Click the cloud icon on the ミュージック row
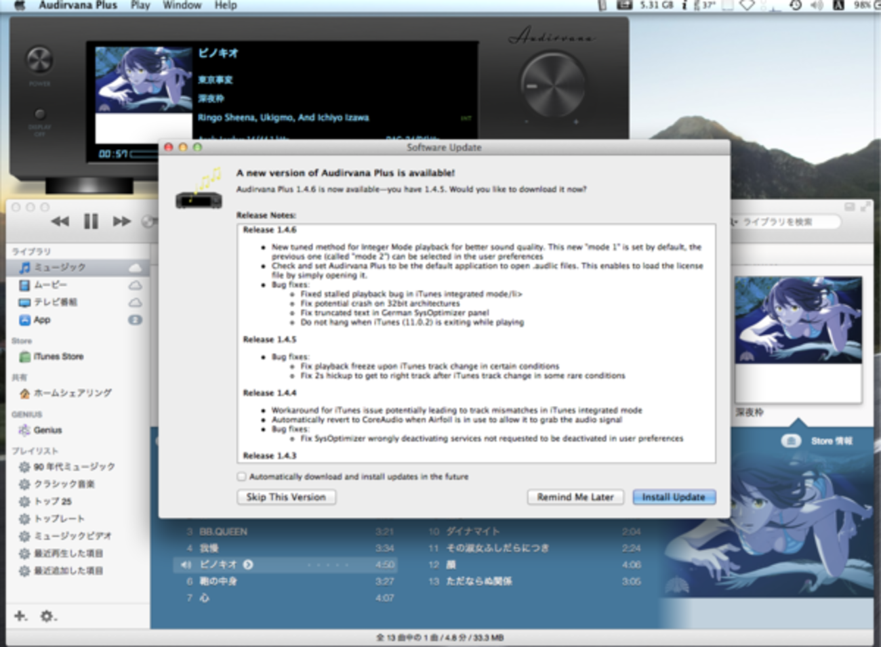Image resolution: width=881 pixels, height=647 pixels. pos(135,268)
